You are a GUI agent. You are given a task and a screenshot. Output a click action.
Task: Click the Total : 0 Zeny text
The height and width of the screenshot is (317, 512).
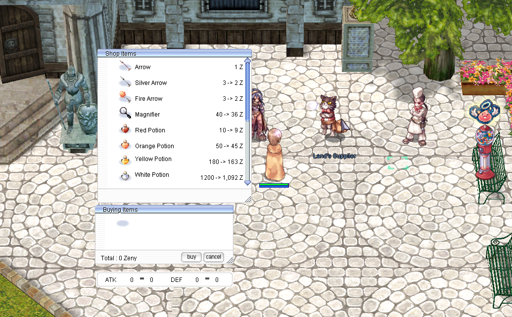click(x=119, y=258)
